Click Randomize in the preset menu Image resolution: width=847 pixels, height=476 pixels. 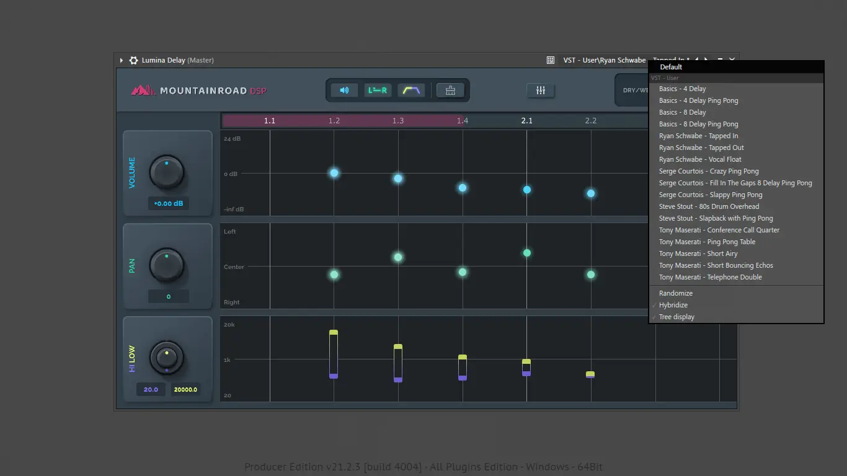click(736, 293)
